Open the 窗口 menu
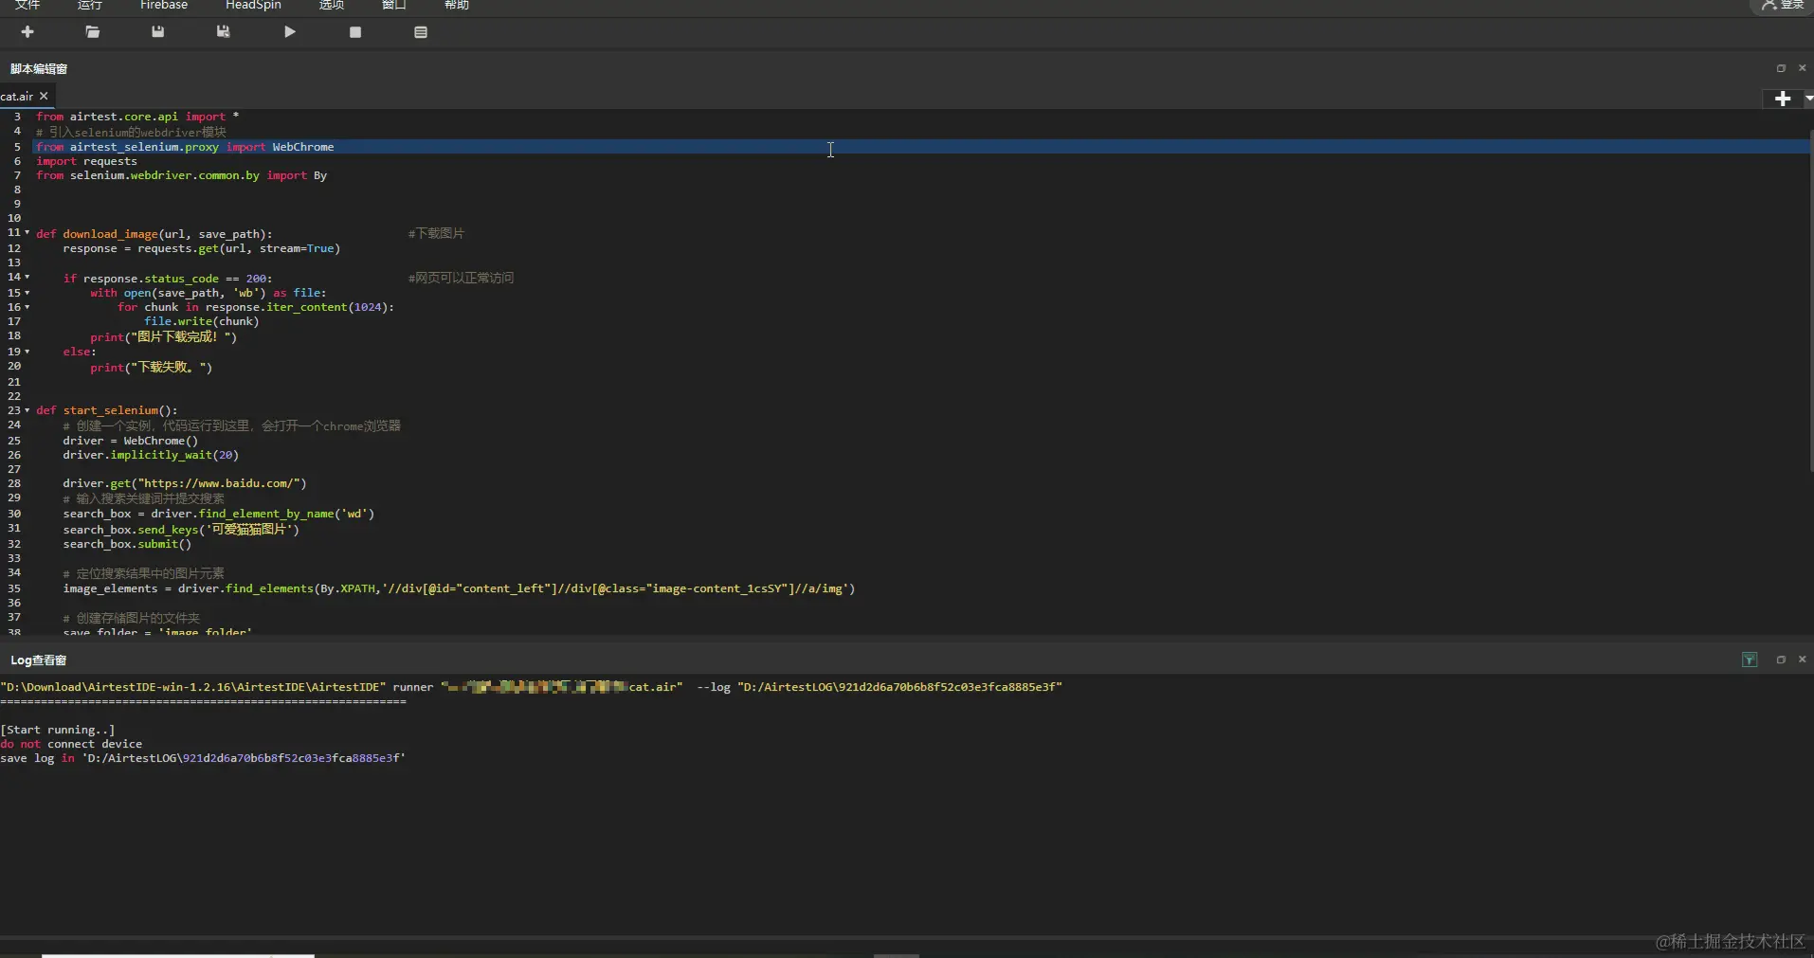Viewport: 1814px width, 958px height. [x=394, y=5]
